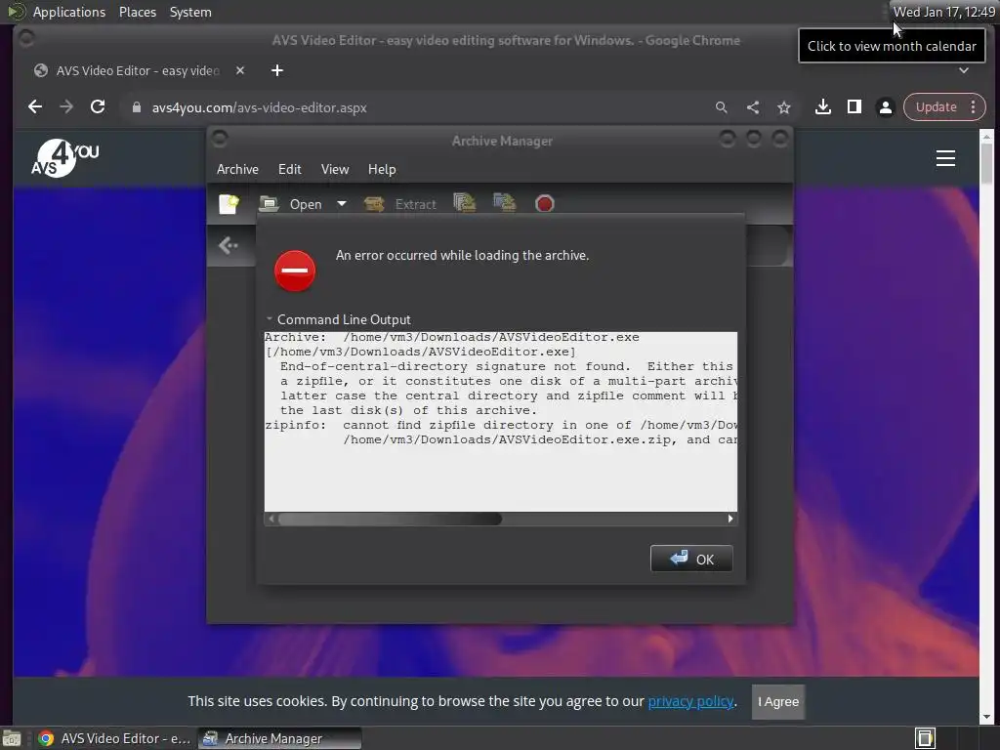Click the privacy policy link
Image resolution: width=1000 pixels, height=750 pixels.
690,701
